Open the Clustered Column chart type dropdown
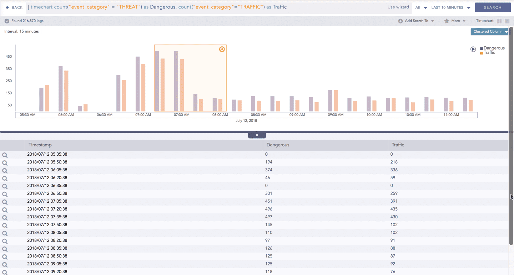The width and height of the screenshot is (514, 275). 490,32
